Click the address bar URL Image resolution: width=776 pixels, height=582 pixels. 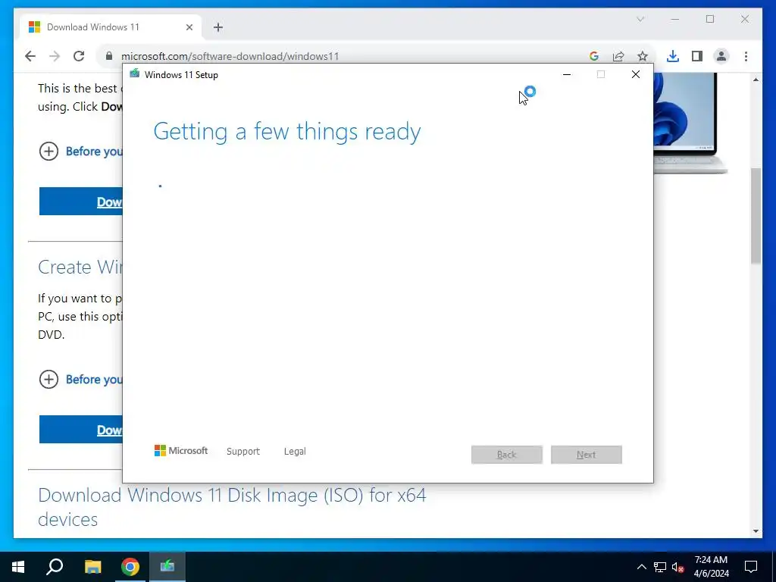click(x=230, y=56)
